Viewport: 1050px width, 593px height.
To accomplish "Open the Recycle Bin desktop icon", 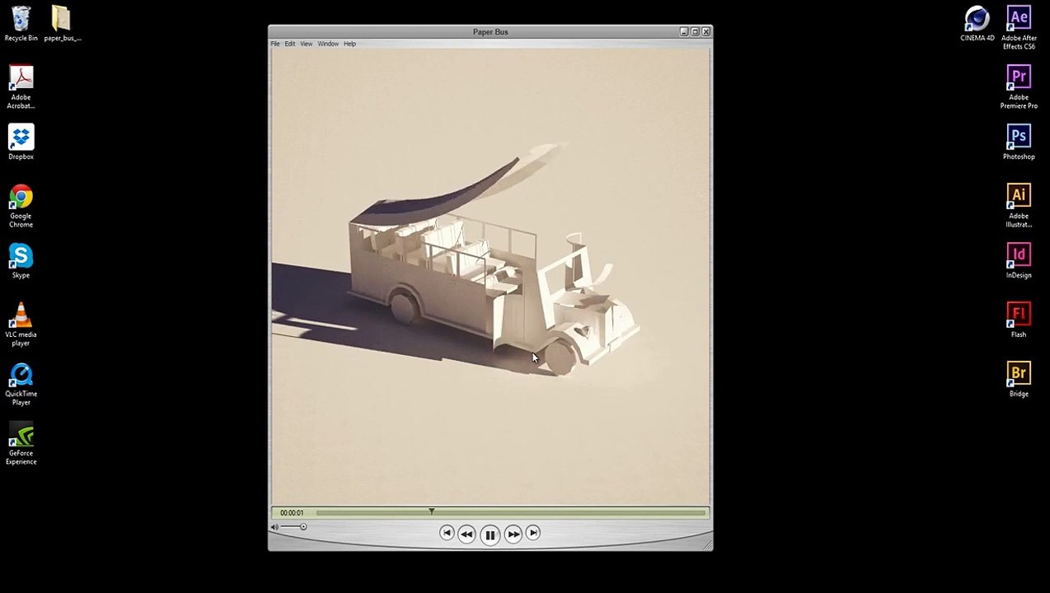I will tap(21, 23).
